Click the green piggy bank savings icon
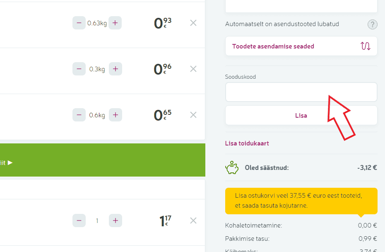Viewport: 385px width, 252px height. coord(232,168)
